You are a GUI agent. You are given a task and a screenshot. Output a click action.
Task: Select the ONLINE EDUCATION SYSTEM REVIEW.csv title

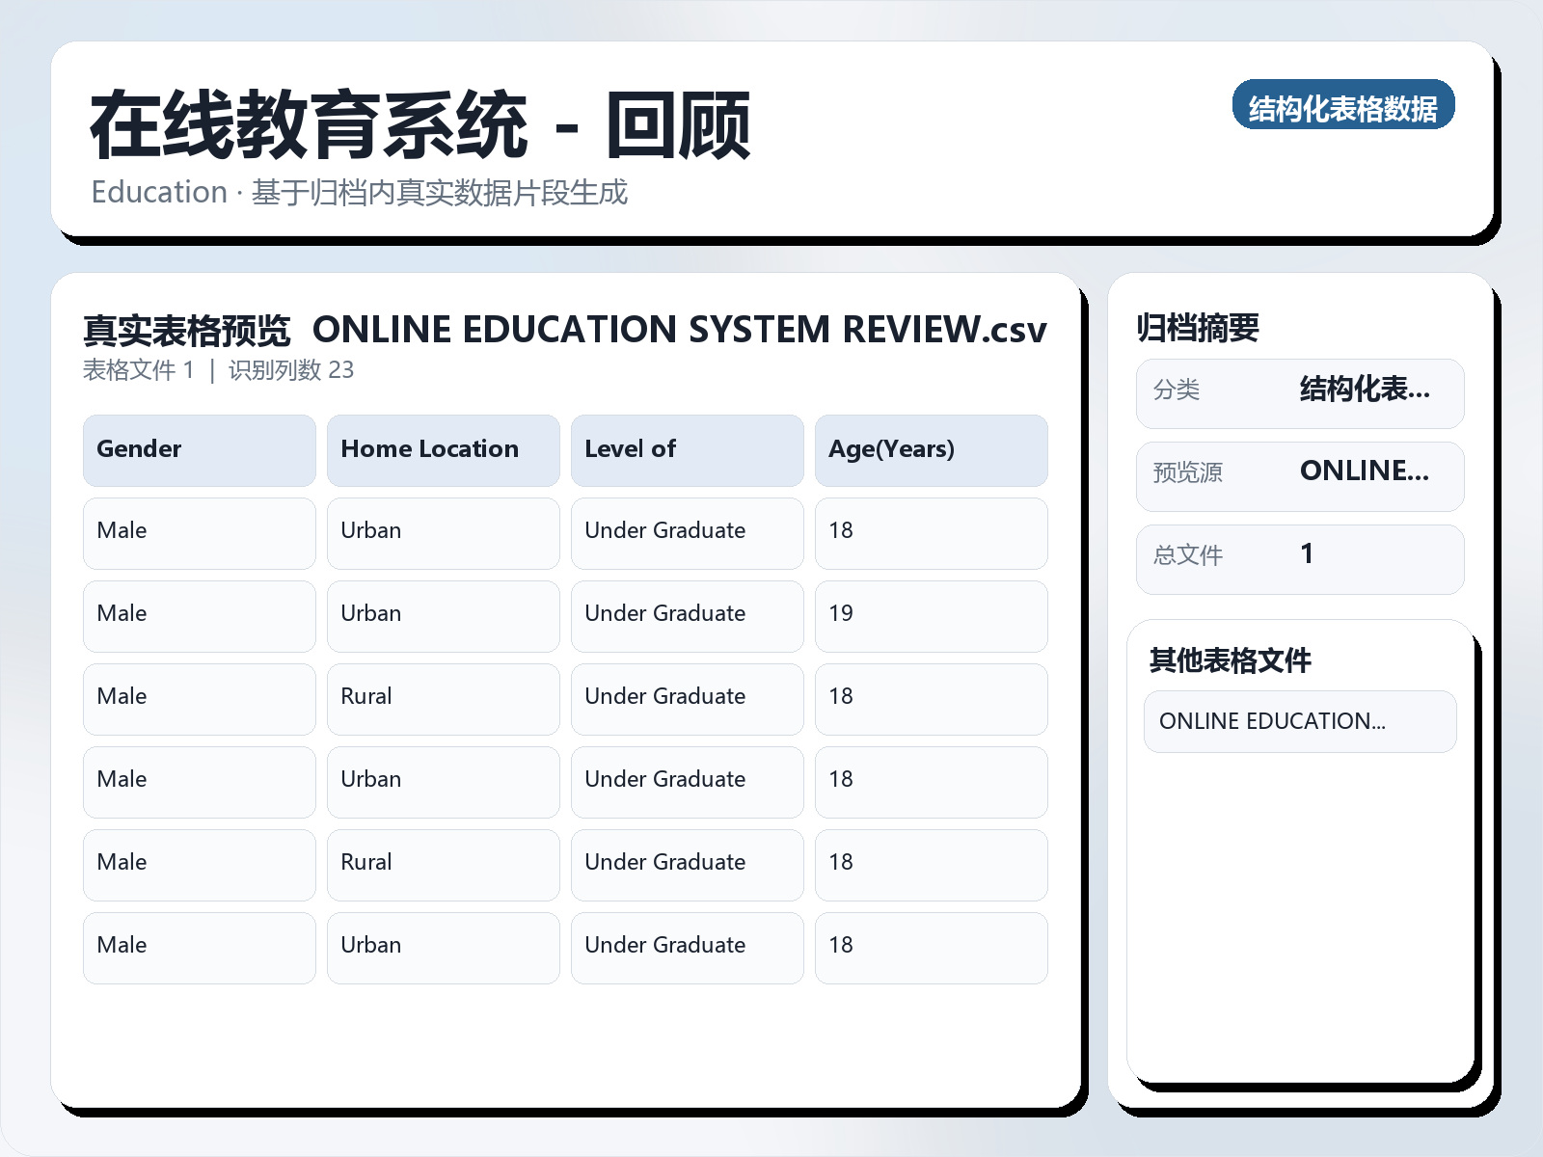coord(680,329)
